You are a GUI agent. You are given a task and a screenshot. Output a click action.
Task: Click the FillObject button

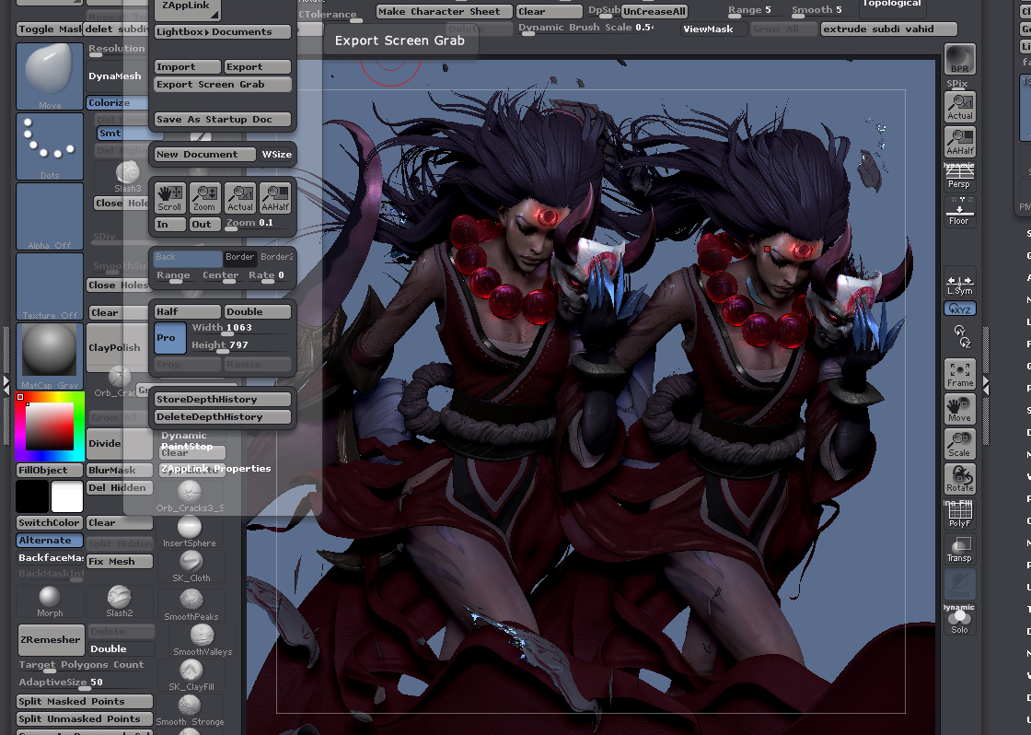pos(50,470)
